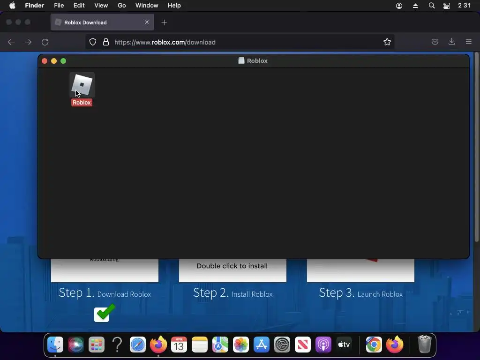Open Spotlight search in menu bar
The width and height of the screenshot is (480, 360).
[x=432, y=6]
